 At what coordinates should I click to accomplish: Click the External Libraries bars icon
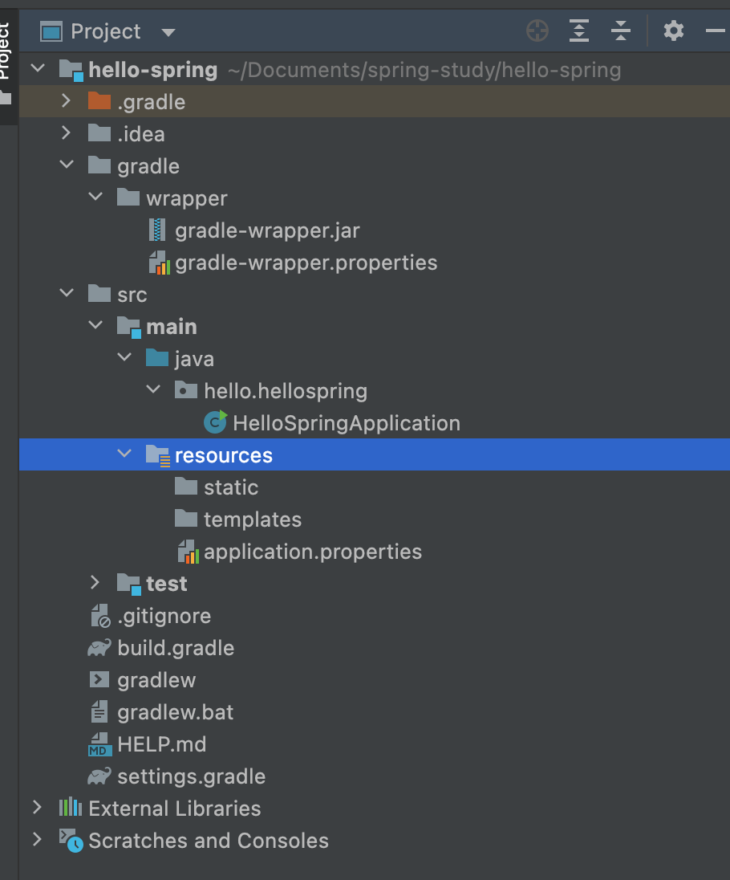[x=71, y=807]
